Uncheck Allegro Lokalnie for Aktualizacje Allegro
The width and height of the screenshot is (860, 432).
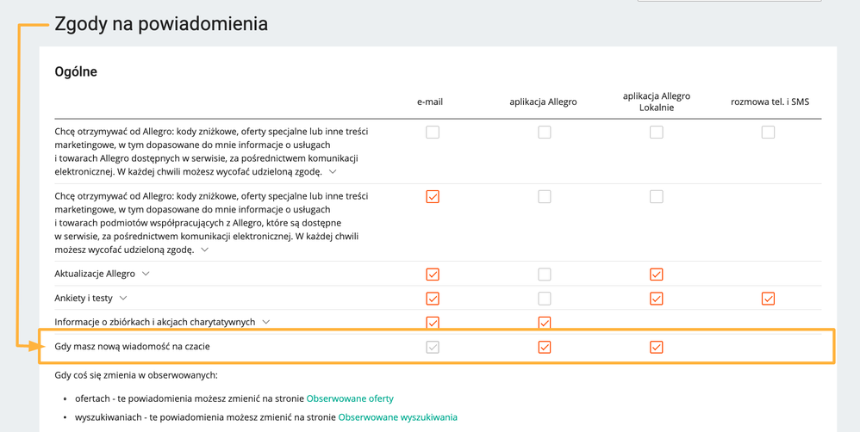[x=656, y=275]
